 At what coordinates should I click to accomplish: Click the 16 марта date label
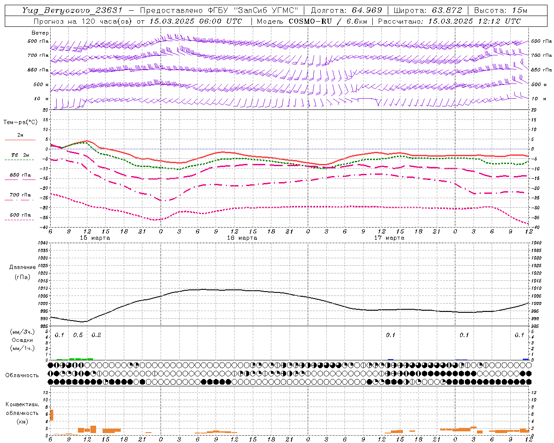242,238
